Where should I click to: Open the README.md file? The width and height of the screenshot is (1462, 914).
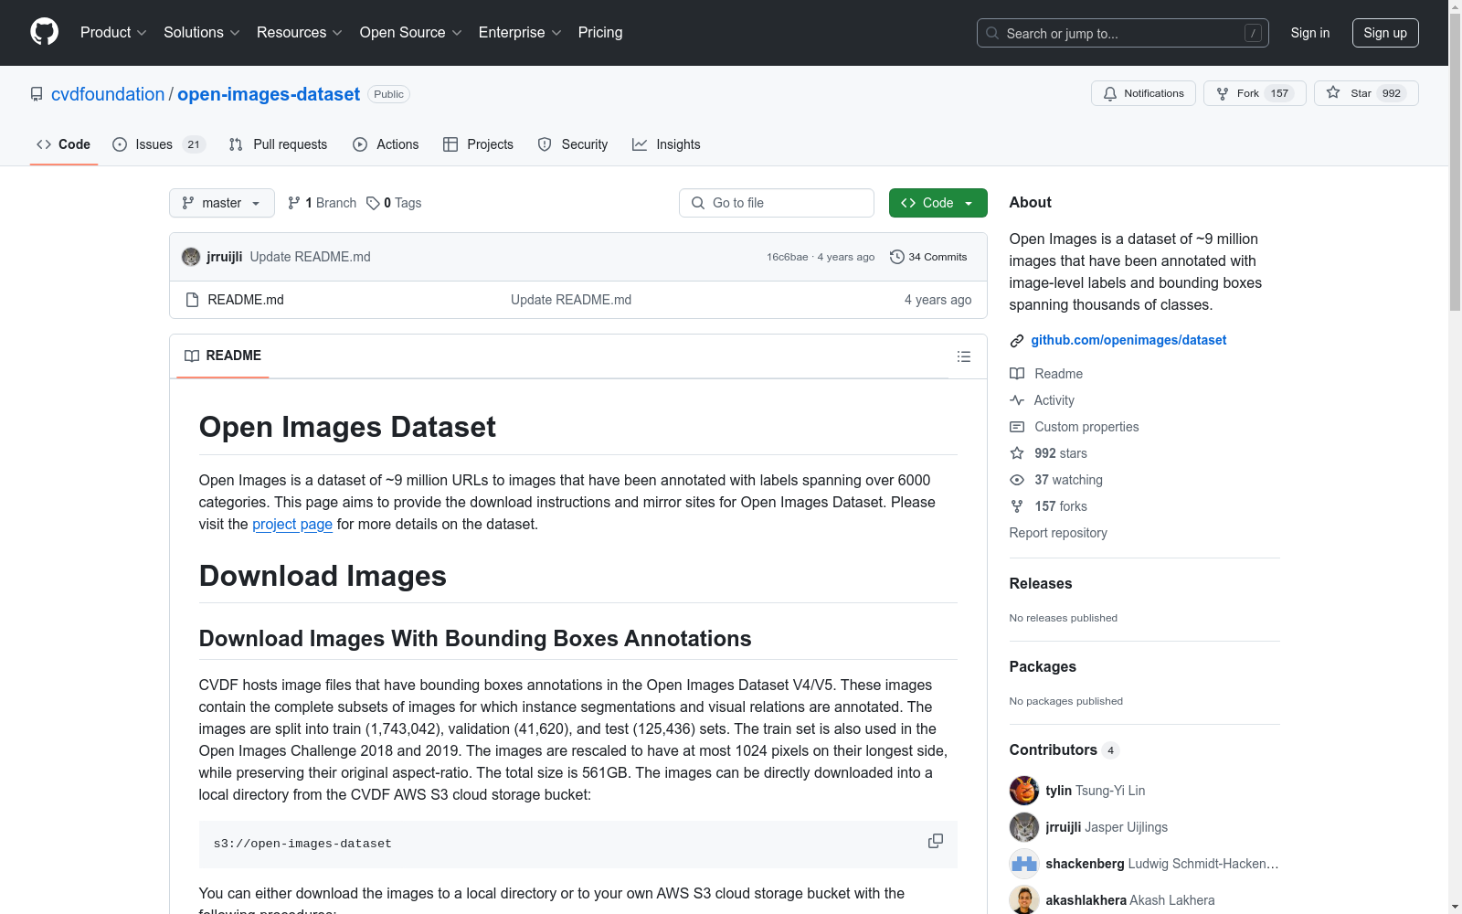(x=246, y=300)
